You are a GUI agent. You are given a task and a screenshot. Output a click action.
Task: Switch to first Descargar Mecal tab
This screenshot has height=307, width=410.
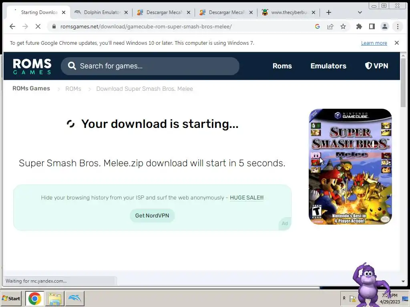pyautogui.click(x=164, y=12)
